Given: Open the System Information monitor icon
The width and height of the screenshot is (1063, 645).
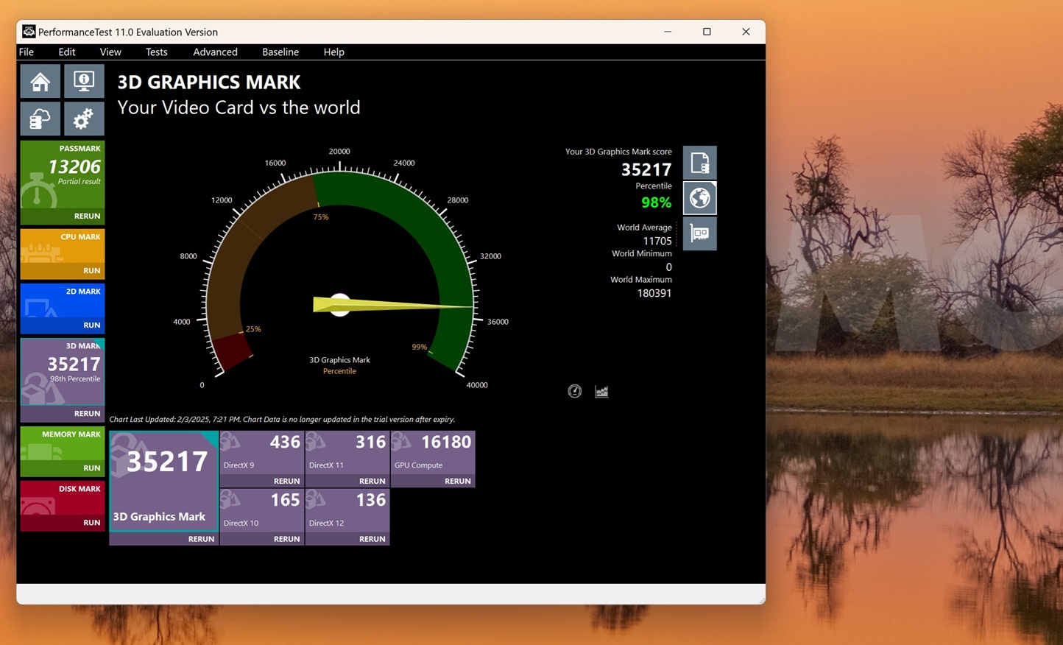Looking at the screenshot, I should 84,82.
